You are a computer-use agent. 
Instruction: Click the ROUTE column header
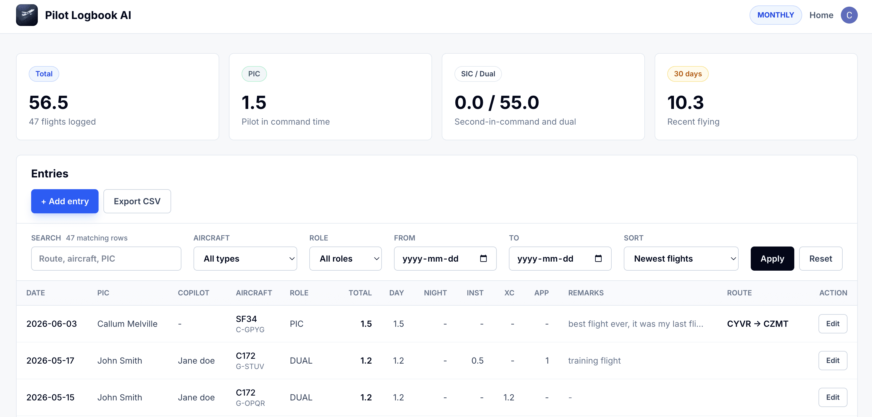[739, 293]
